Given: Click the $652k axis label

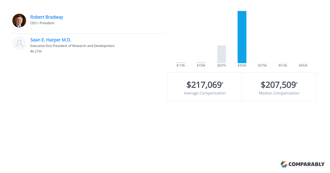Looking at the screenshot, I should (x=303, y=65).
